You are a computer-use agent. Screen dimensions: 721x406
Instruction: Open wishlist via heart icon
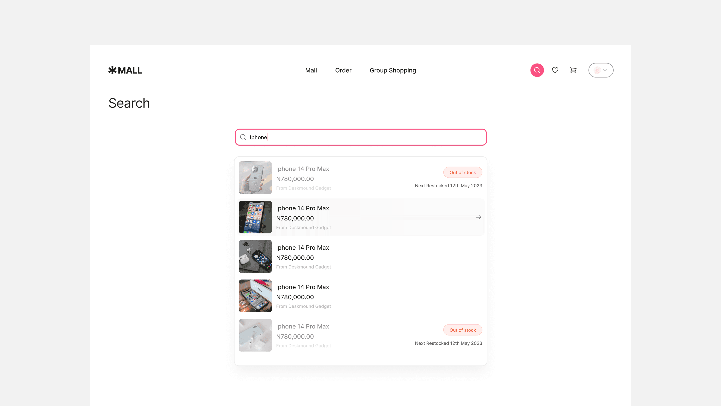tap(555, 70)
